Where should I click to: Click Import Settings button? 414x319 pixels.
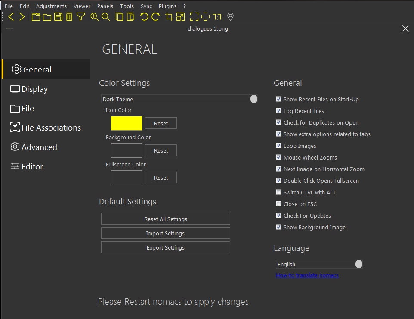click(x=166, y=233)
